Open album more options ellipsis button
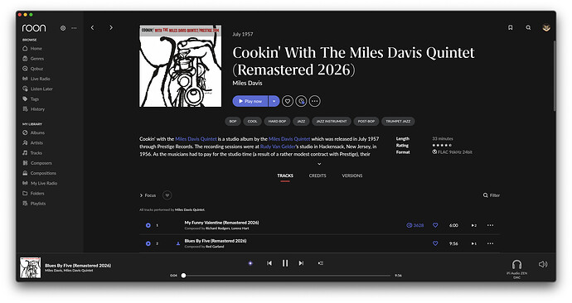 tap(315, 101)
